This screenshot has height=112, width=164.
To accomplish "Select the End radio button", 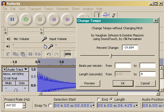I will tap(99, 99).
